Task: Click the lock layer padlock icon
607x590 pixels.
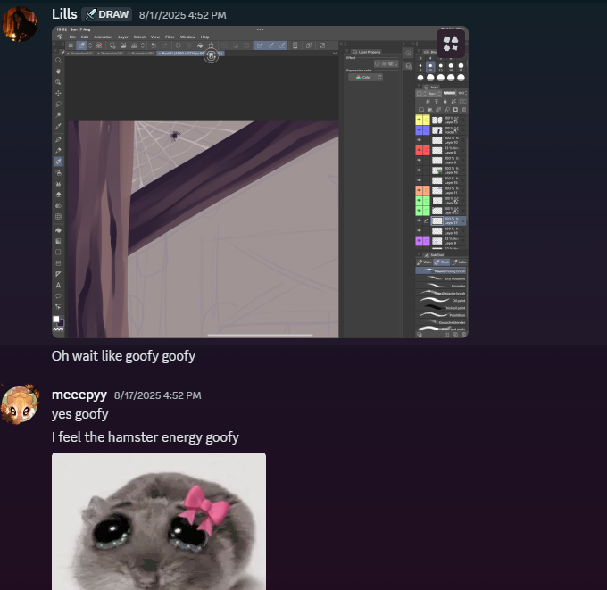Action: tap(445, 102)
